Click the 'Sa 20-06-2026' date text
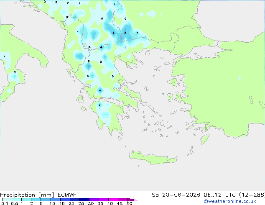Image resolution: width=265 pixels, height=205 pixels. (176, 195)
